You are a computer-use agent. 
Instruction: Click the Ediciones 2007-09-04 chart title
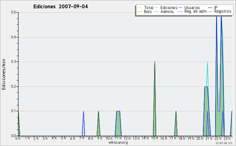click(x=61, y=7)
